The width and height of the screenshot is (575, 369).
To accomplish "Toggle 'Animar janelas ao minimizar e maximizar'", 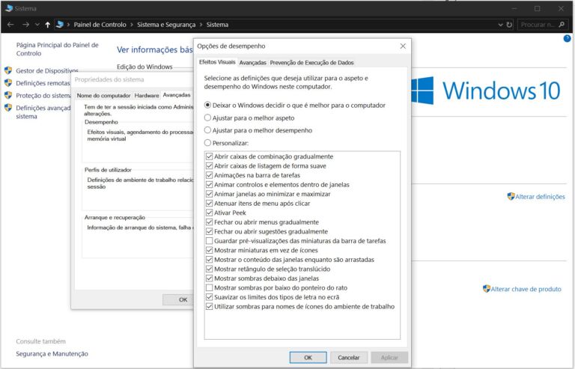I will (x=209, y=194).
